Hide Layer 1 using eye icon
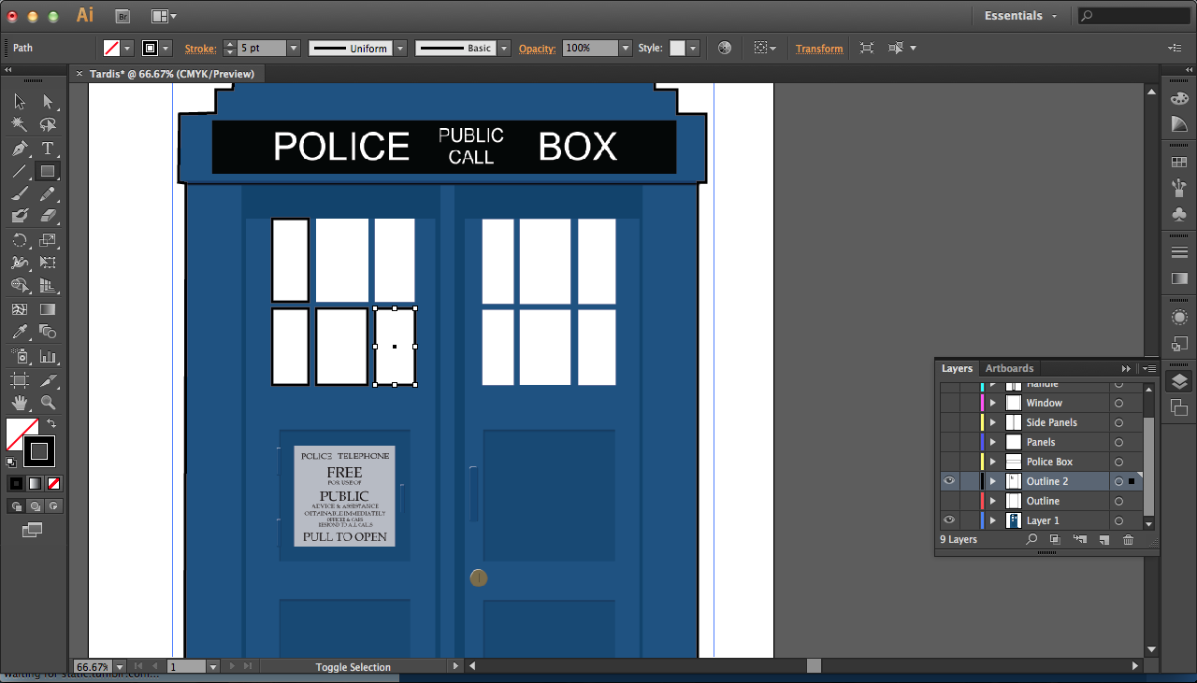This screenshot has width=1197, height=683. [x=949, y=520]
